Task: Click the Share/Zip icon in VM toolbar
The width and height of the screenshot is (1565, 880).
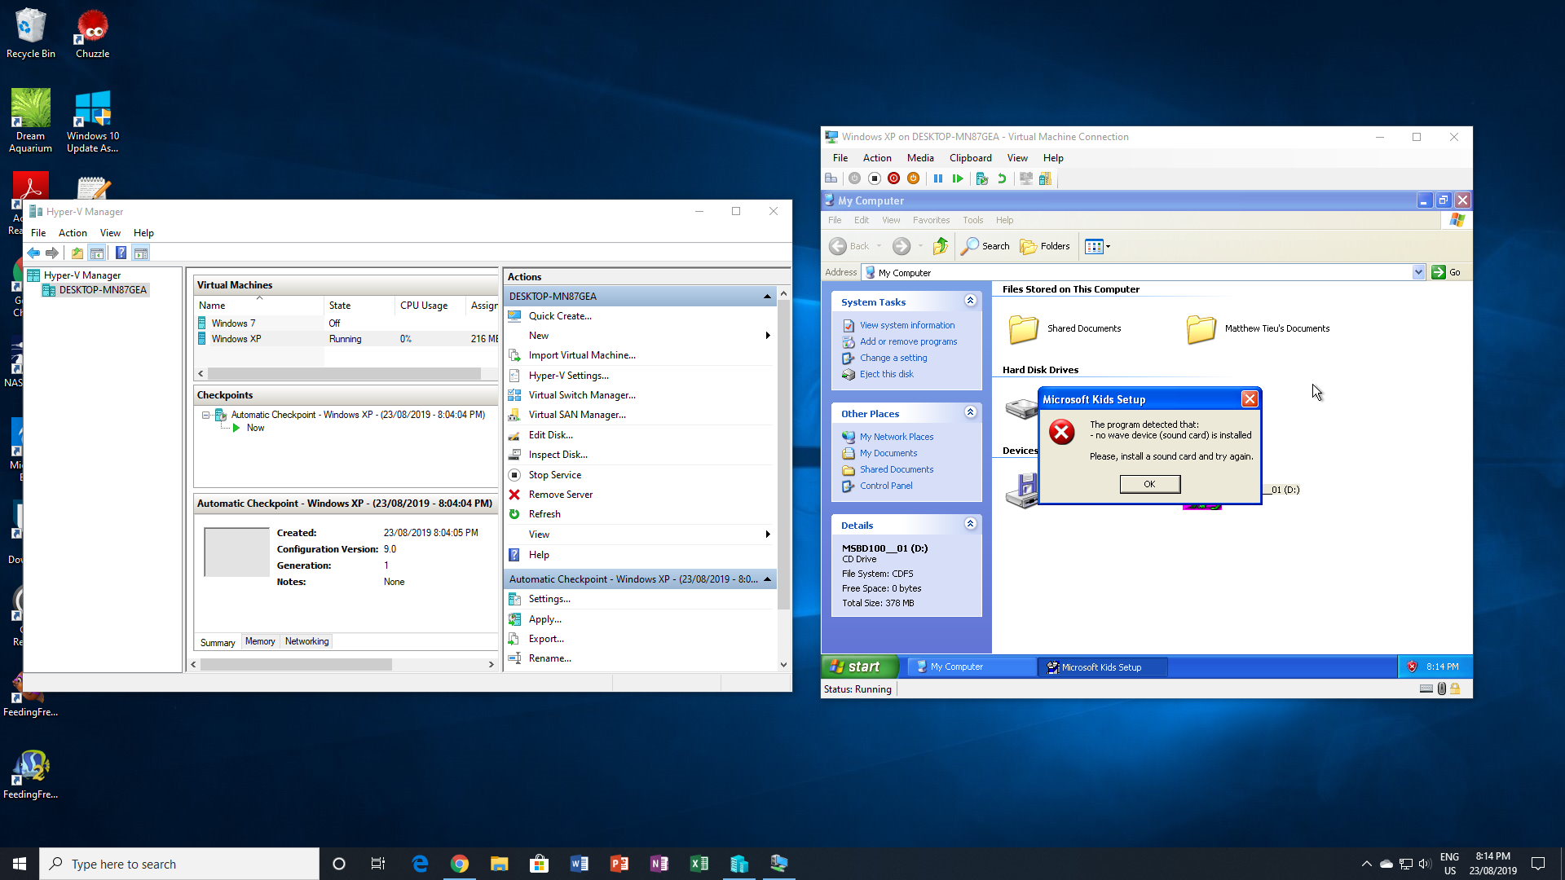Action: pyautogui.click(x=1045, y=178)
